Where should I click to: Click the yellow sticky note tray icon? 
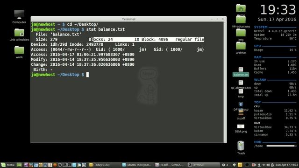coord(240,165)
